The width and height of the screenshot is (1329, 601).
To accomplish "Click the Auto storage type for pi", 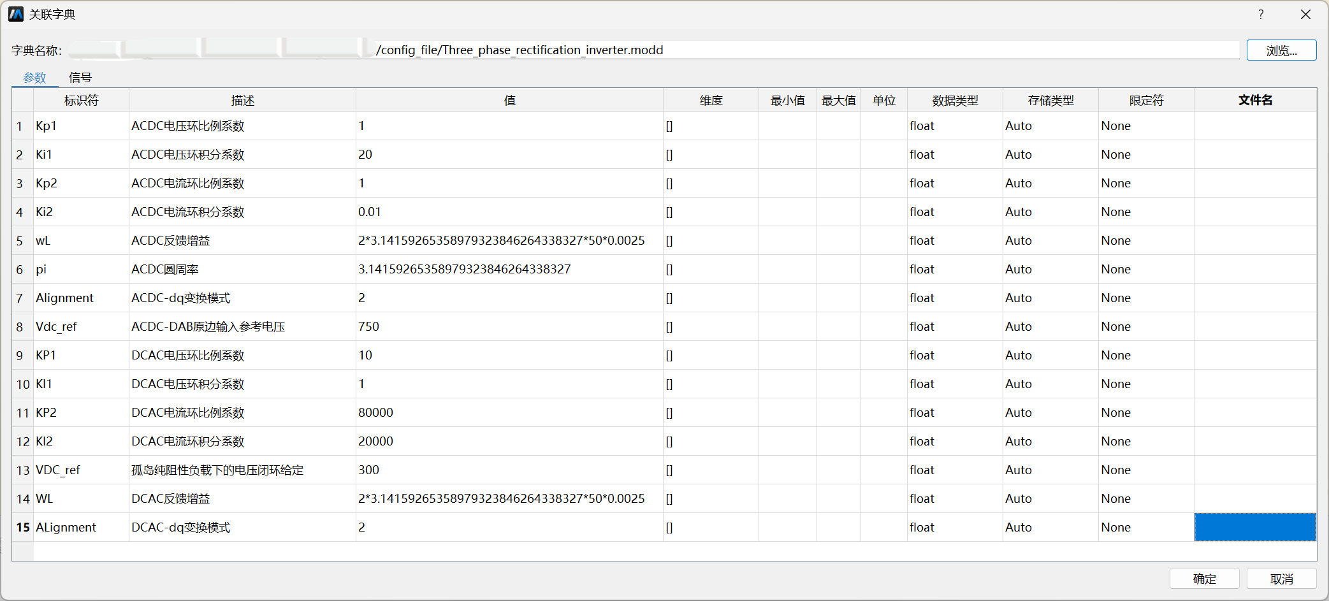I will [x=1051, y=269].
